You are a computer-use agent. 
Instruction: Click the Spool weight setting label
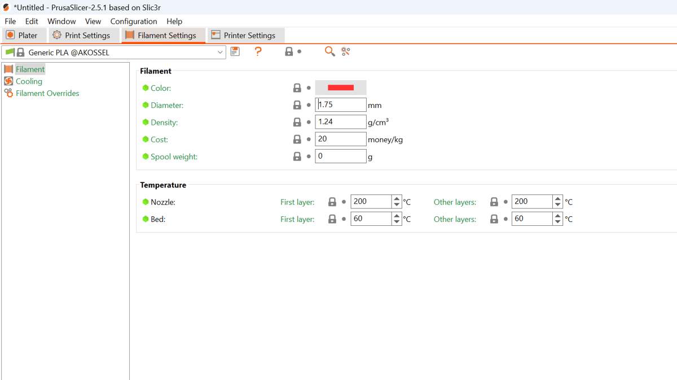coord(174,156)
